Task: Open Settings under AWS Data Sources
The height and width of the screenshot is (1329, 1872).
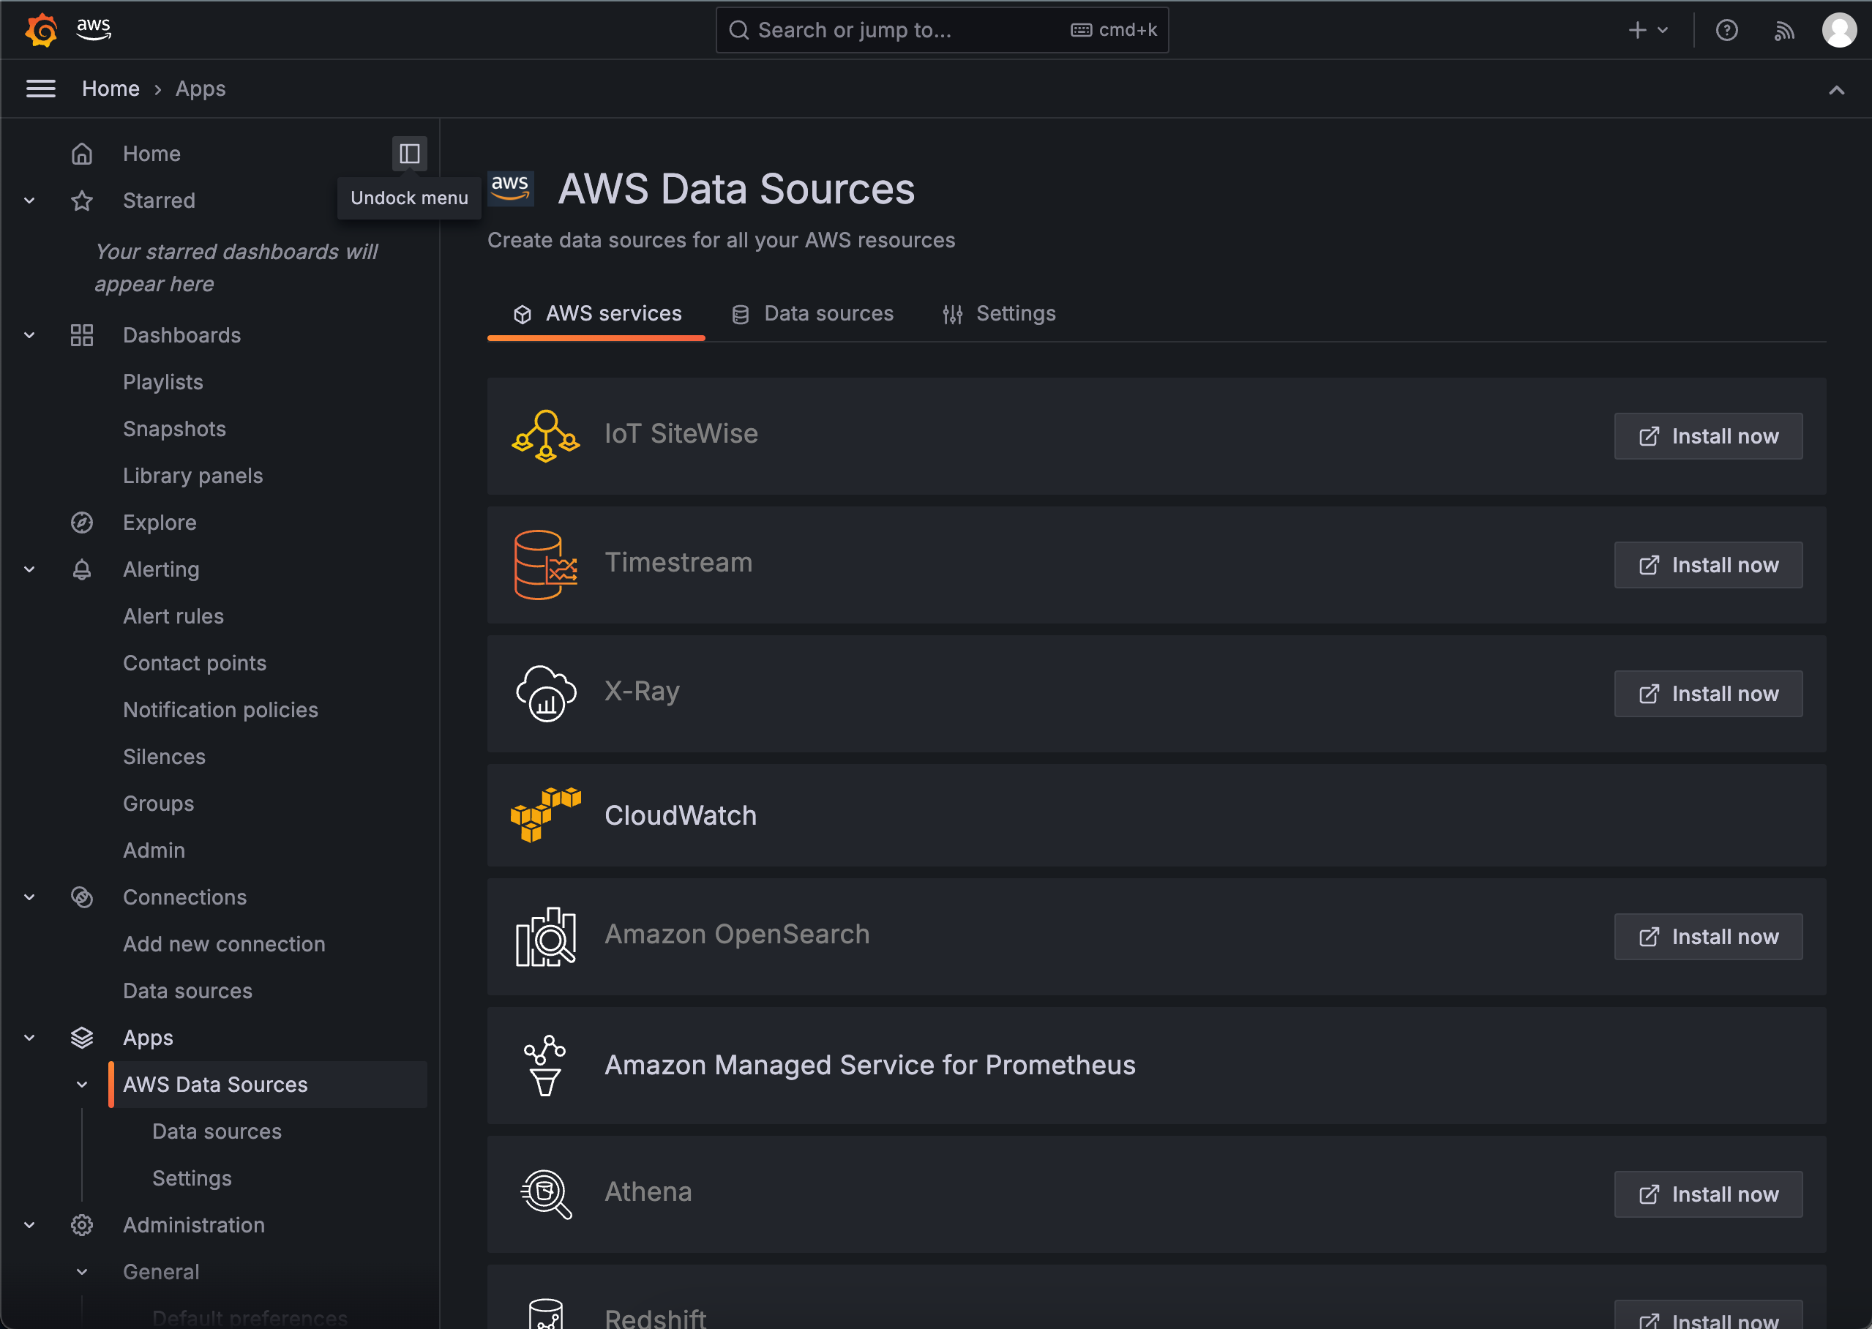Action: coord(192,1178)
